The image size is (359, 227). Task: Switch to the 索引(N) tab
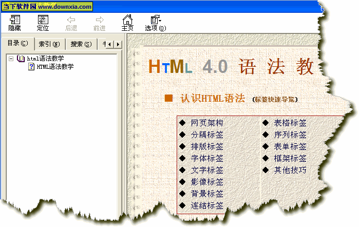49,44
